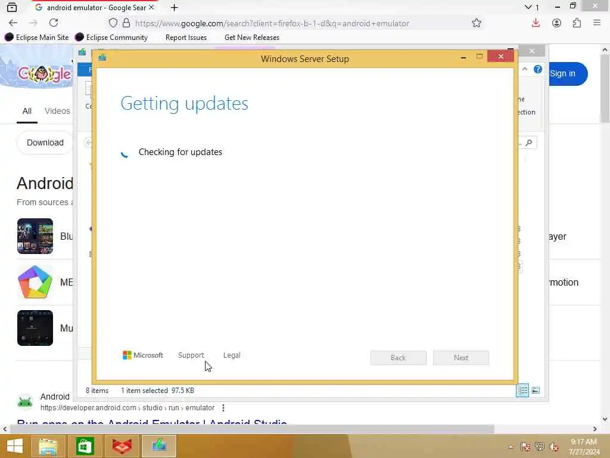The image size is (610, 458).
Task: Expand the list all tabs chevron
Action: tap(528, 7)
